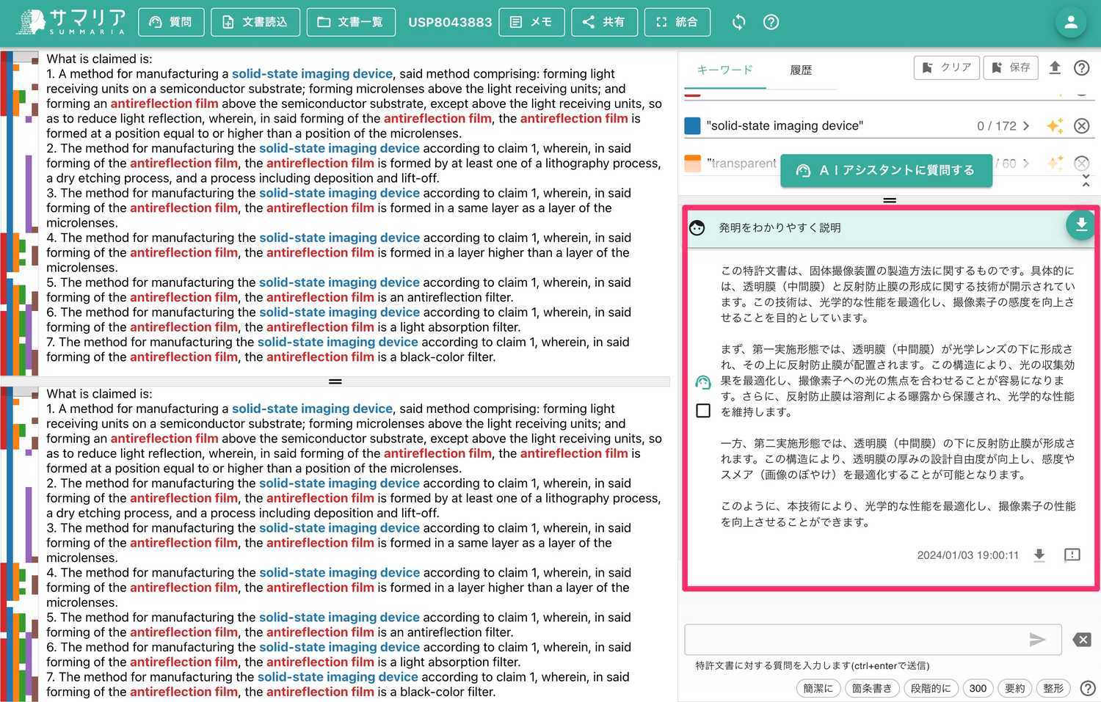Open the 文書一覧 document list
The height and width of the screenshot is (702, 1101).
pyautogui.click(x=351, y=22)
